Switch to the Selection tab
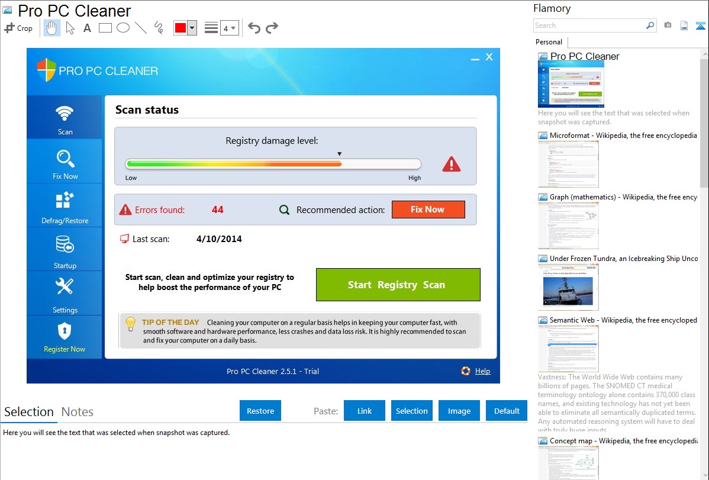The height and width of the screenshot is (480, 709). [x=29, y=412]
